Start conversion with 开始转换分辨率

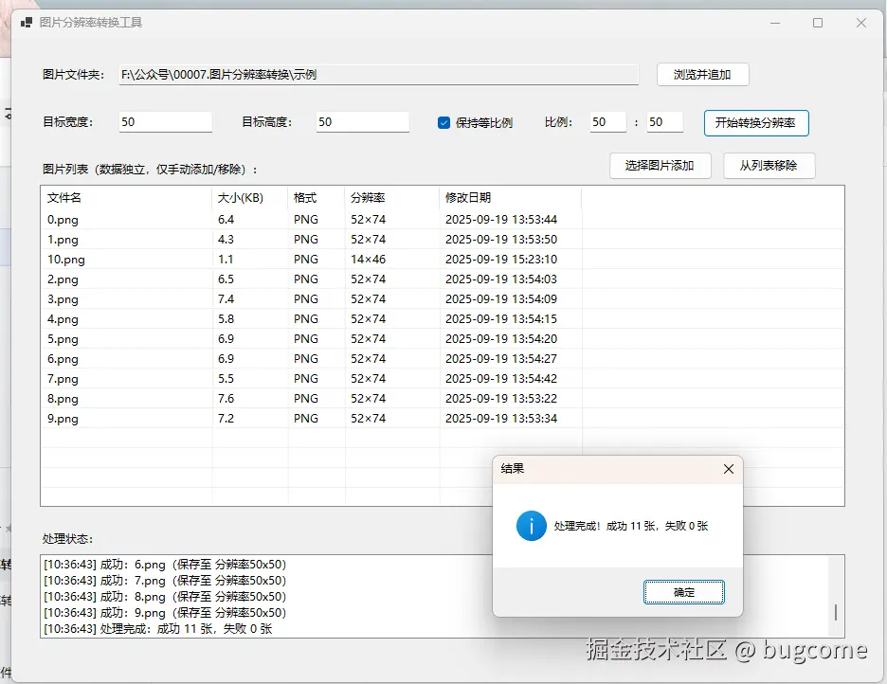pos(756,123)
